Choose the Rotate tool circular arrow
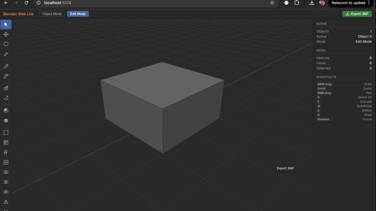376x211 pixels. tap(6, 44)
